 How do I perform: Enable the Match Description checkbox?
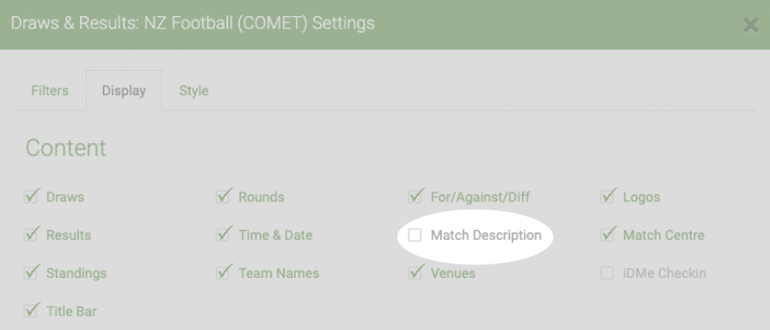click(x=415, y=235)
